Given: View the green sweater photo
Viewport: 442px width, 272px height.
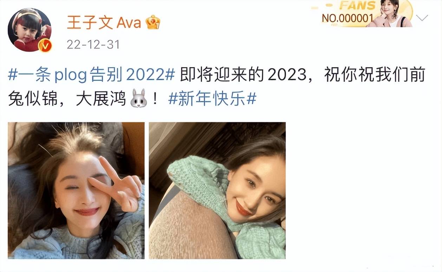Looking at the screenshot, I should point(217,190).
